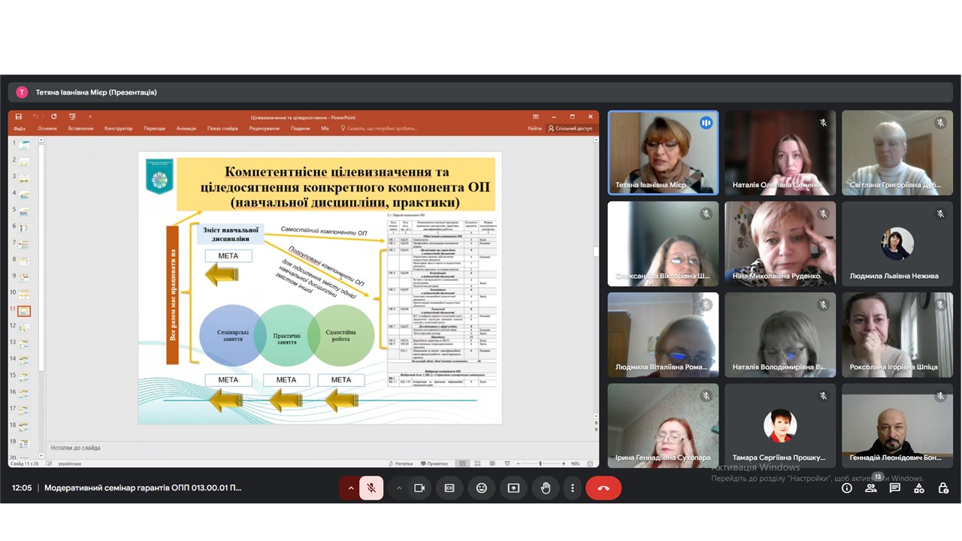Click the present screen icon
Viewport: 962px width, 541px height.
pyautogui.click(x=513, y=488)
